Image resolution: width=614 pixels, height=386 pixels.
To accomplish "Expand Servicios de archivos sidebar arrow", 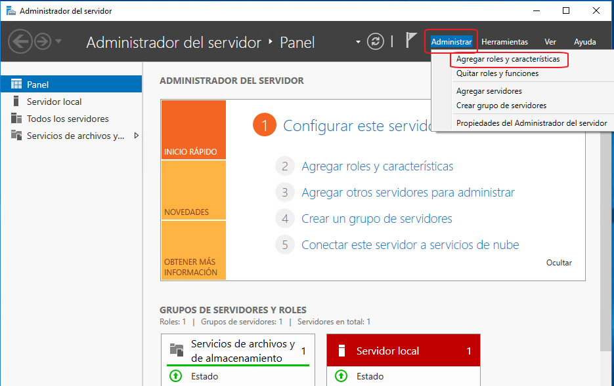I will (x=137, y=136).
